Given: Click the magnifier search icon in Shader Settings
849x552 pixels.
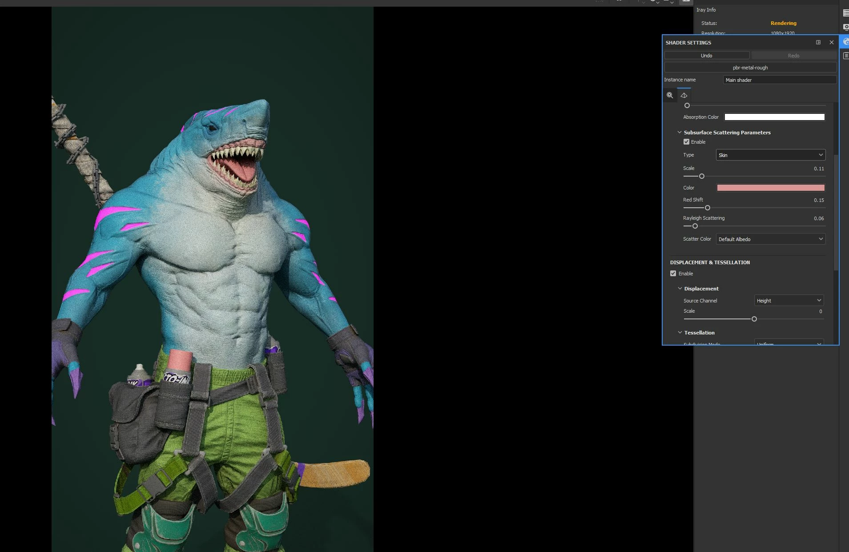Looking at the screenshot, I should coord(670,95).
